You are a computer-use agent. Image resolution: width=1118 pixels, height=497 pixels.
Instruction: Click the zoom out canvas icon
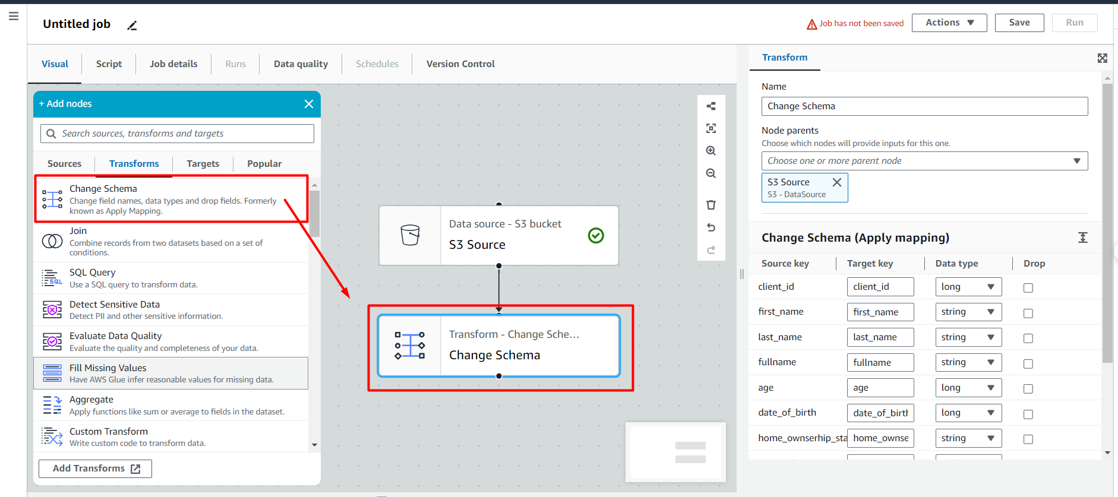[710, 173]
